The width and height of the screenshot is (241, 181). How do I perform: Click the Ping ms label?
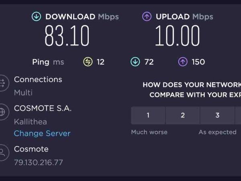[x=48, y=62]
